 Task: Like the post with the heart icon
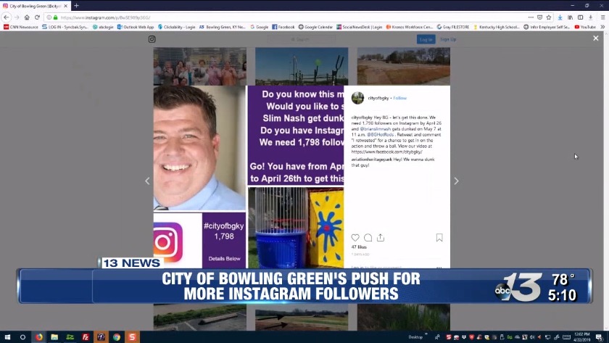click(x=355, y=238)
